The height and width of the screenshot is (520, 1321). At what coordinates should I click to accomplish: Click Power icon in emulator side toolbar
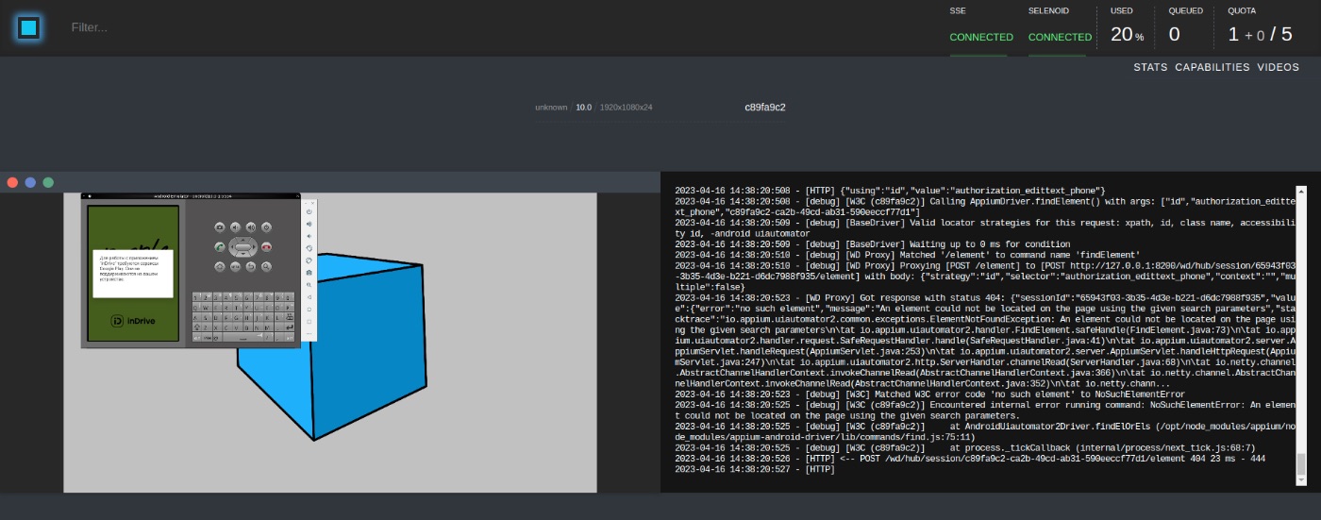pyautogui.click(x=309, y=211)
